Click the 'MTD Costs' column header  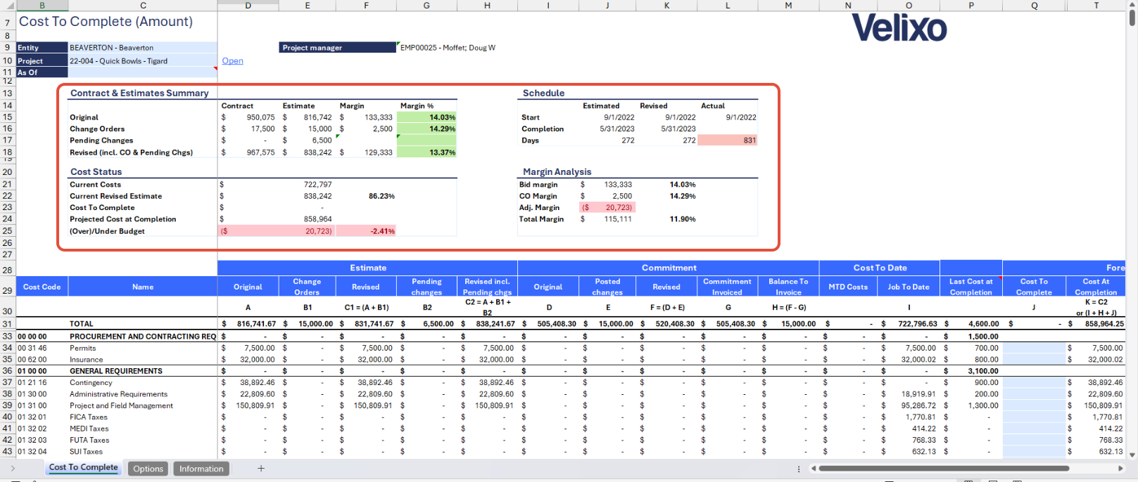pyautogui.click(x=848, y=287)
